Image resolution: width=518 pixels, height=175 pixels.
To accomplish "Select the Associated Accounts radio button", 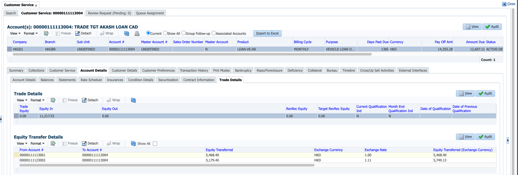I will [x=214, y=33].
